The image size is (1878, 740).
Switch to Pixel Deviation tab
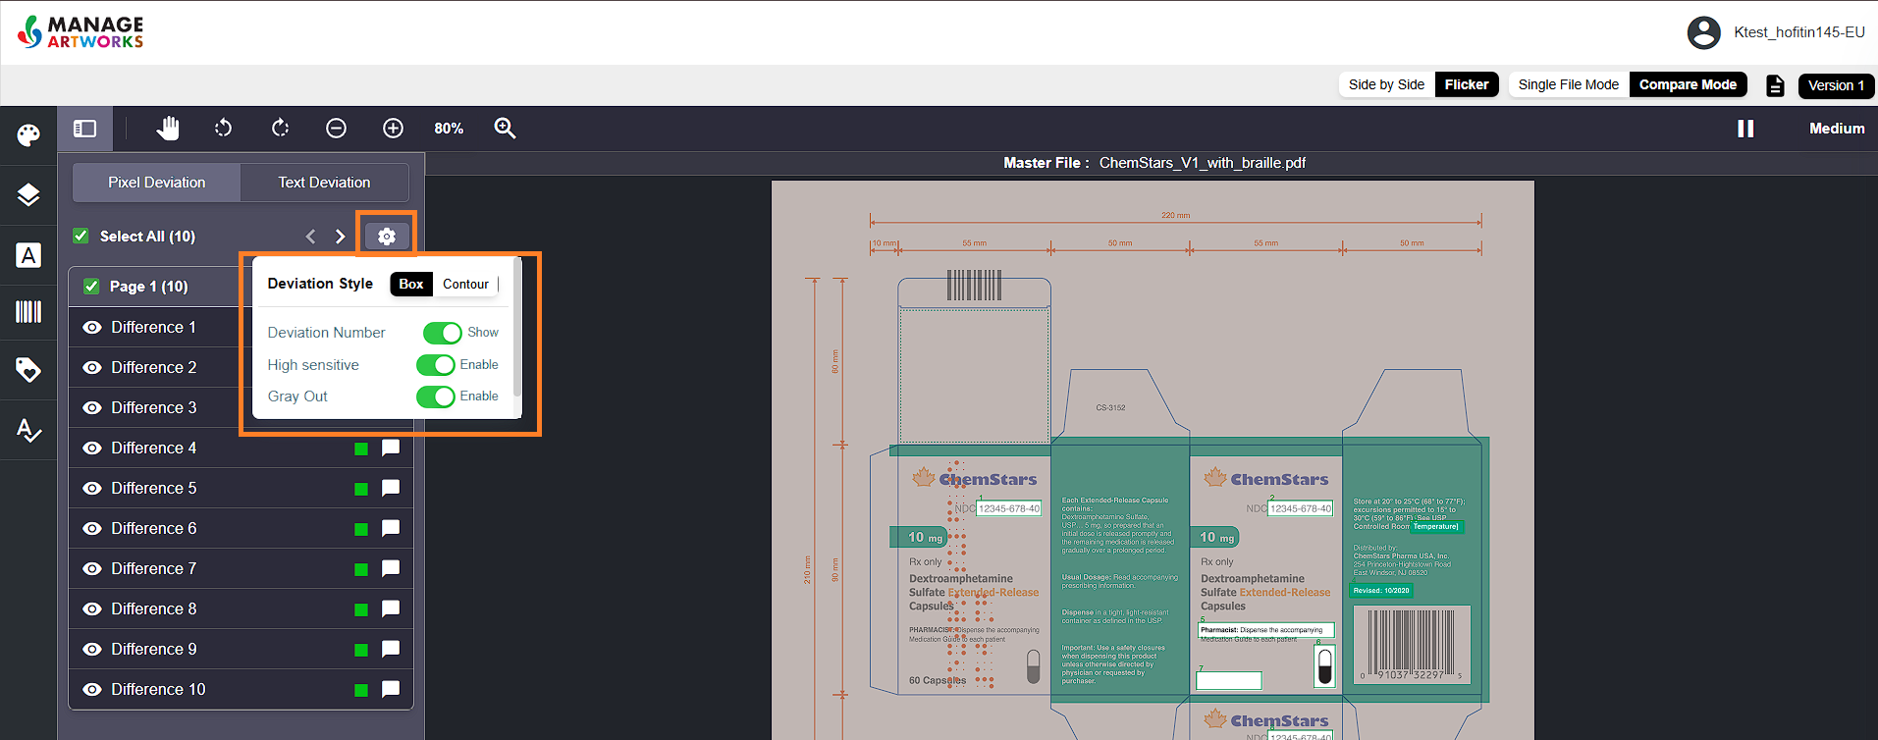tap(157, 183)
